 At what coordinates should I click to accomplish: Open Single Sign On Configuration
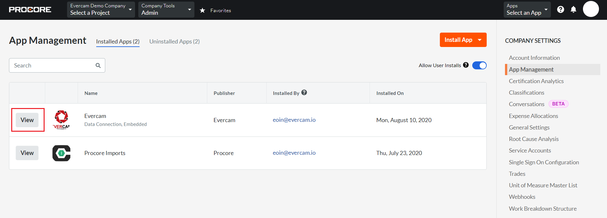coord(544,162)
